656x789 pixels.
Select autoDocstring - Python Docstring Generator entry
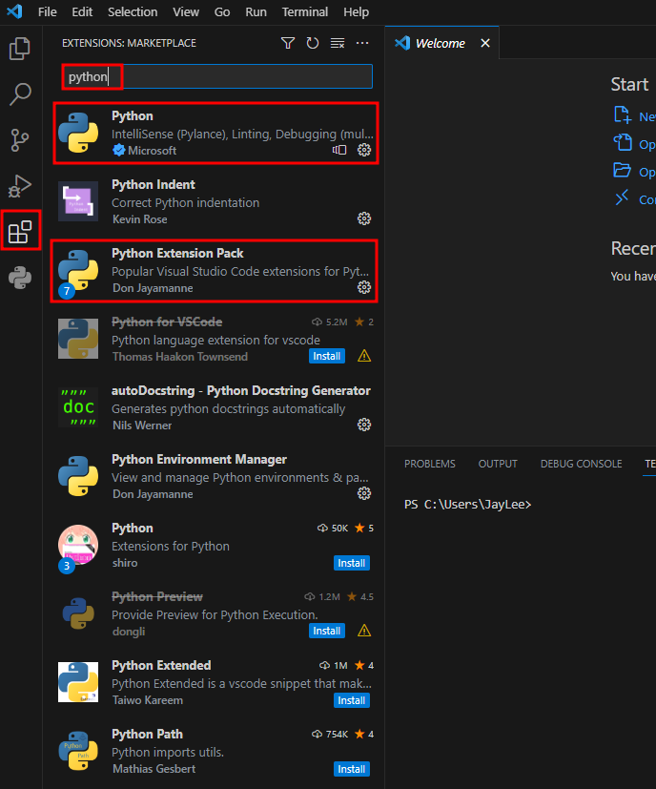(x=215, y=407)
